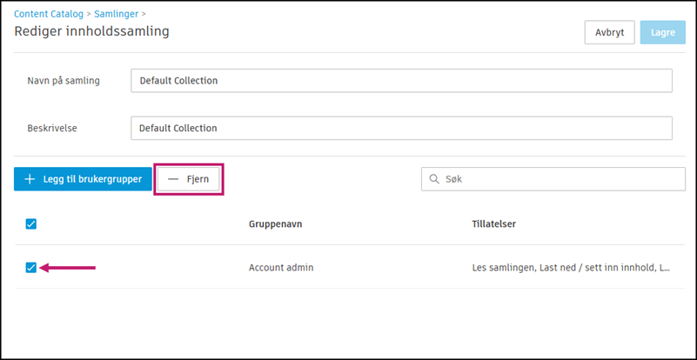Uncheck the Account admin row checkbox

(31, 268)
